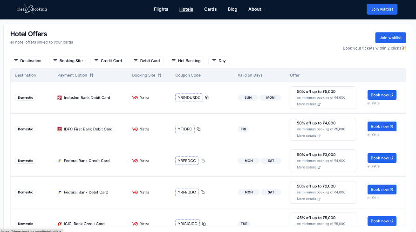Viewport: 416px width, 232px height.
Task: Click Join waitlist beside Hotel Offers heading
Action: pyautogui.click(x=390, y=38)
